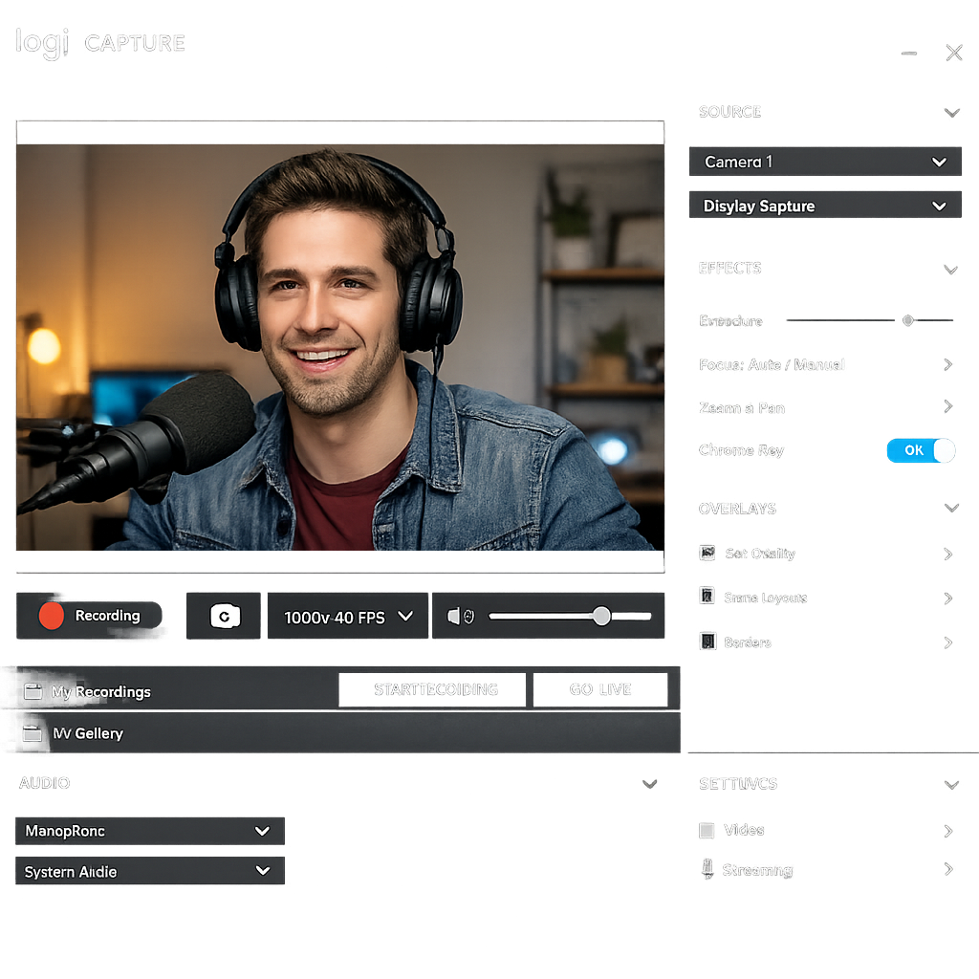Screen dimensions: 979x979
Task: Open the System Audio dropdown
Action: tap(149, 871)
